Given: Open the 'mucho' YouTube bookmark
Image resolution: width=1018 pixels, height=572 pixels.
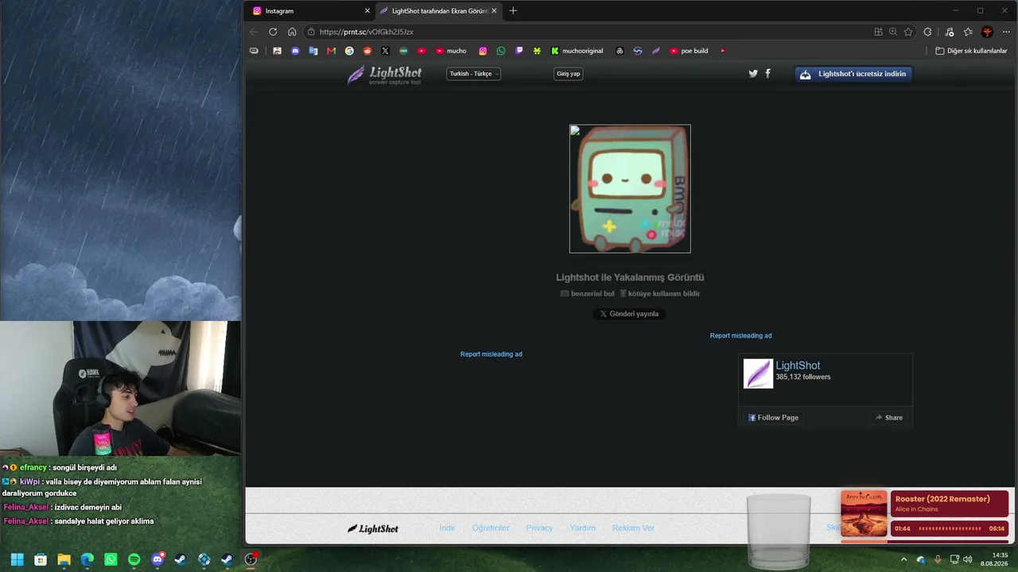Looking at the screenshot, I should pos(451,51).
